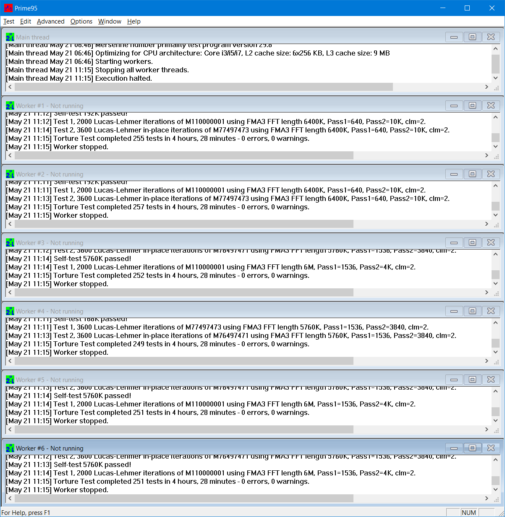Open the Options menu
This screenshot has width=505, height=517.
click(x=81, y=21)
